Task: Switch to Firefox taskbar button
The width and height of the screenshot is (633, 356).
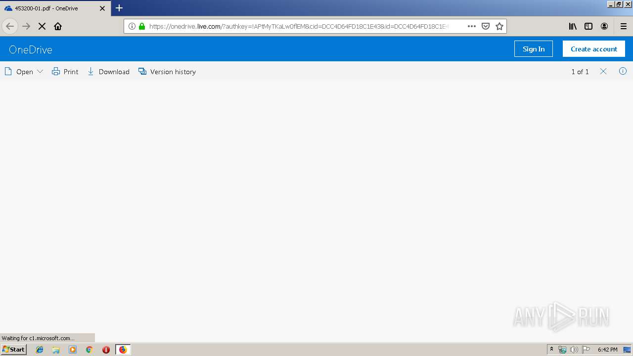Action: 123,350
